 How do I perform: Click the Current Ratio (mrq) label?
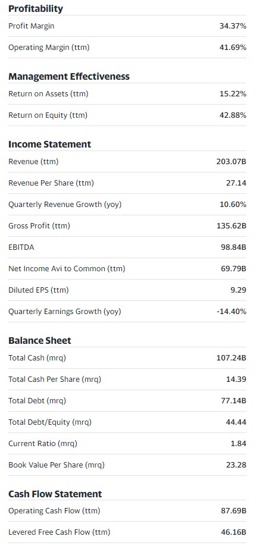point(43,444)
